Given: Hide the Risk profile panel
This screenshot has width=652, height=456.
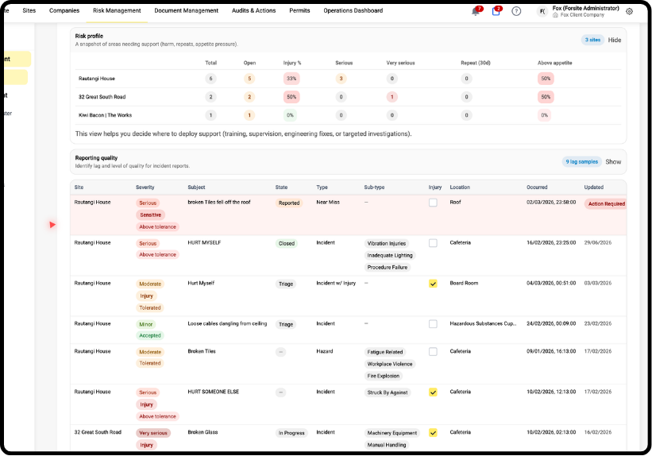Looking at the screenshot, I should (x=615, y=40).
